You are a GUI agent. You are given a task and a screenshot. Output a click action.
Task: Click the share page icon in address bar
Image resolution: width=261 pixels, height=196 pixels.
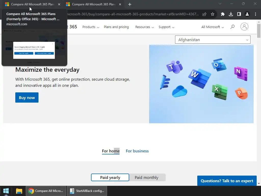pyautogui.click(x=204, y=14)
